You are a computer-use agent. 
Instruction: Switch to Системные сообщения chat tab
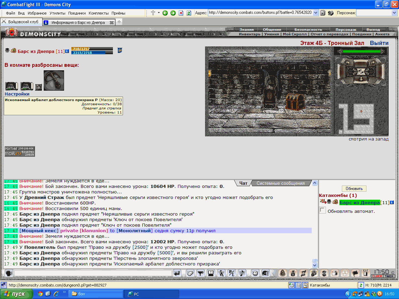click(281, 183)
